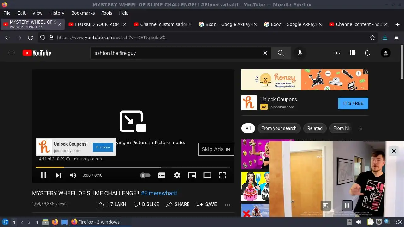Open the History menu

57,13
